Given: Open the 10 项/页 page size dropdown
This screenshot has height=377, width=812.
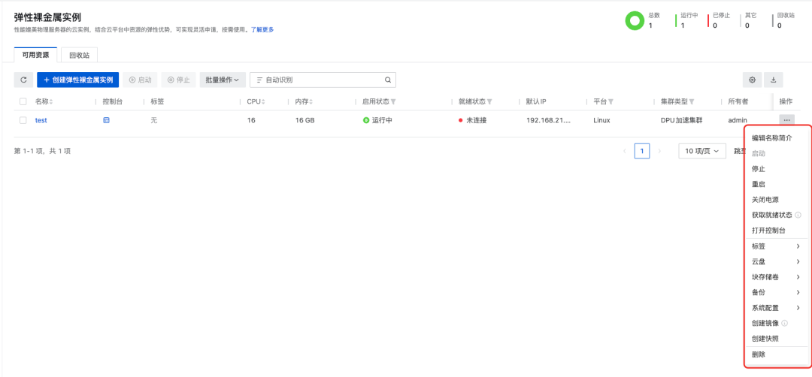Looking at the screenshot, I should point(701,151).
